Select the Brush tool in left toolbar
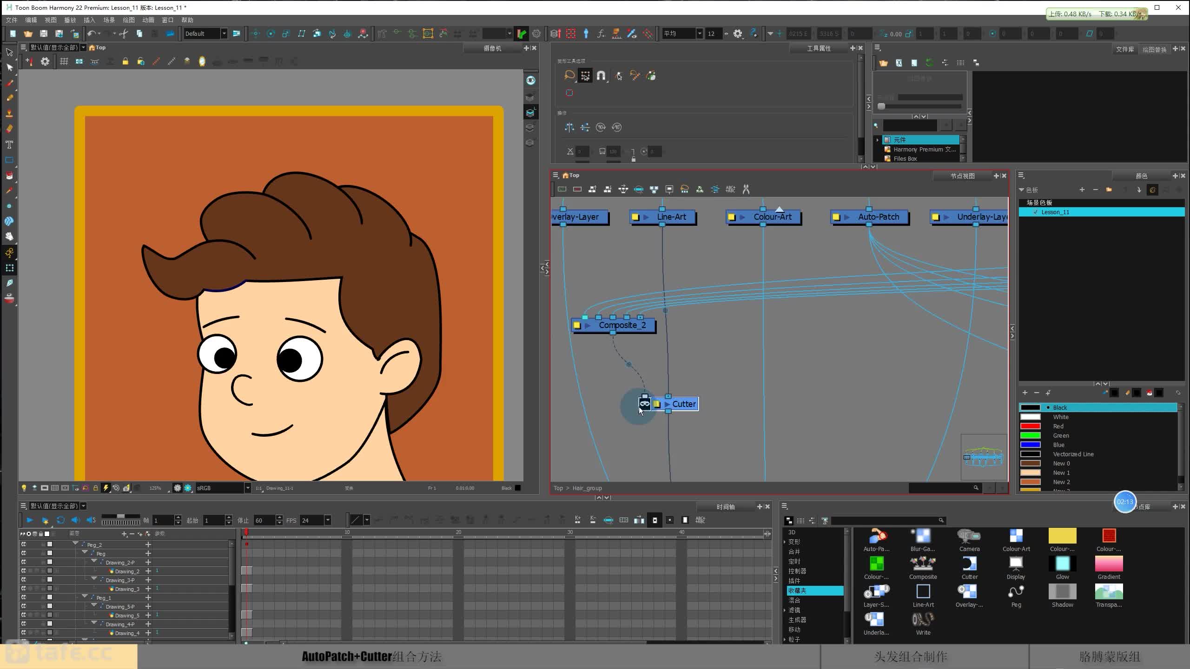The image size is (1190, 669). pos(9,83)
